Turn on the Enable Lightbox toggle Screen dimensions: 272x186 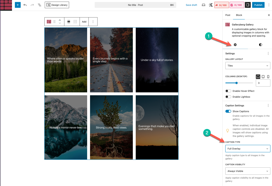pos(228,97)
